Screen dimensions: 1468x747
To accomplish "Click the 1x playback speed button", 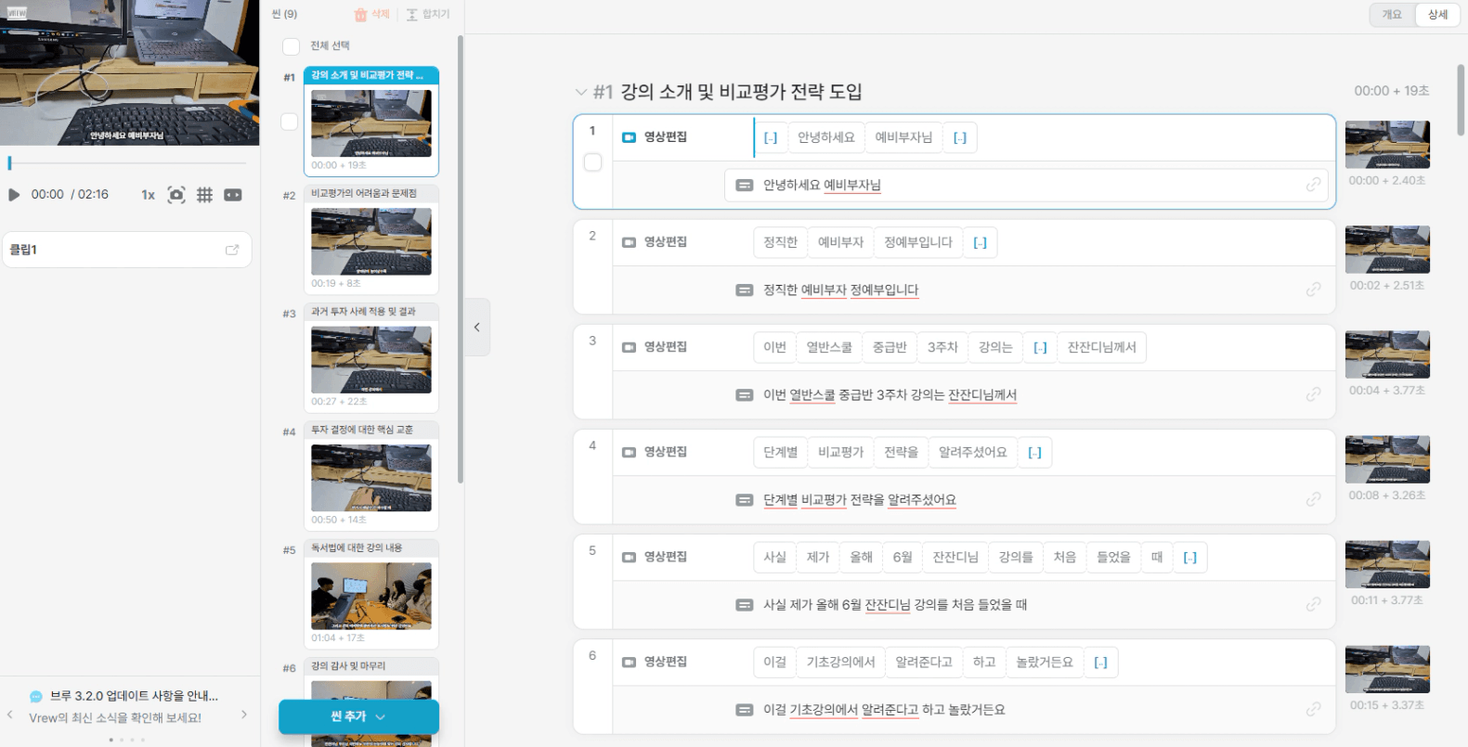I will click(x=148, y=195).
